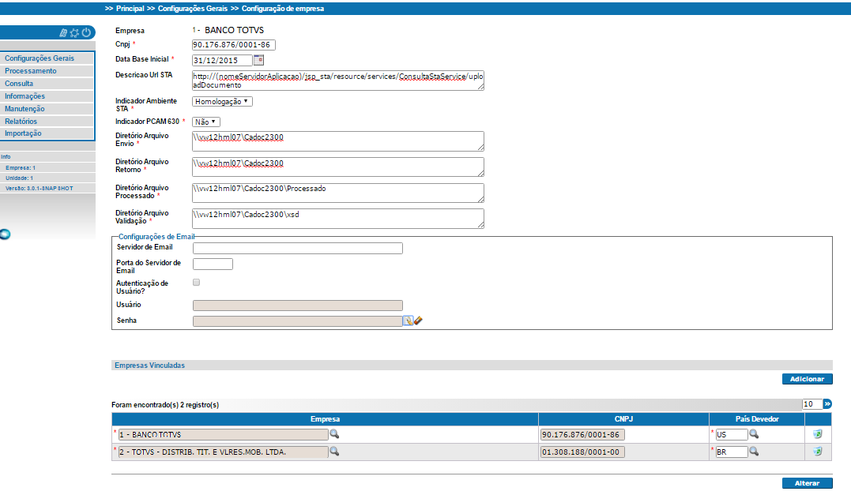This screenshot has height=495, width=851.
Task: Open the Indicador PCAM 630 dropdown
Action: point(205,122)
